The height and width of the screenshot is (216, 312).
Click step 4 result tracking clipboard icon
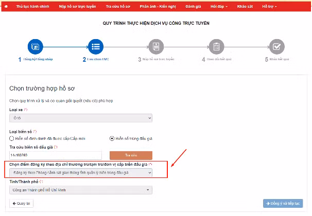pos(217,47)
